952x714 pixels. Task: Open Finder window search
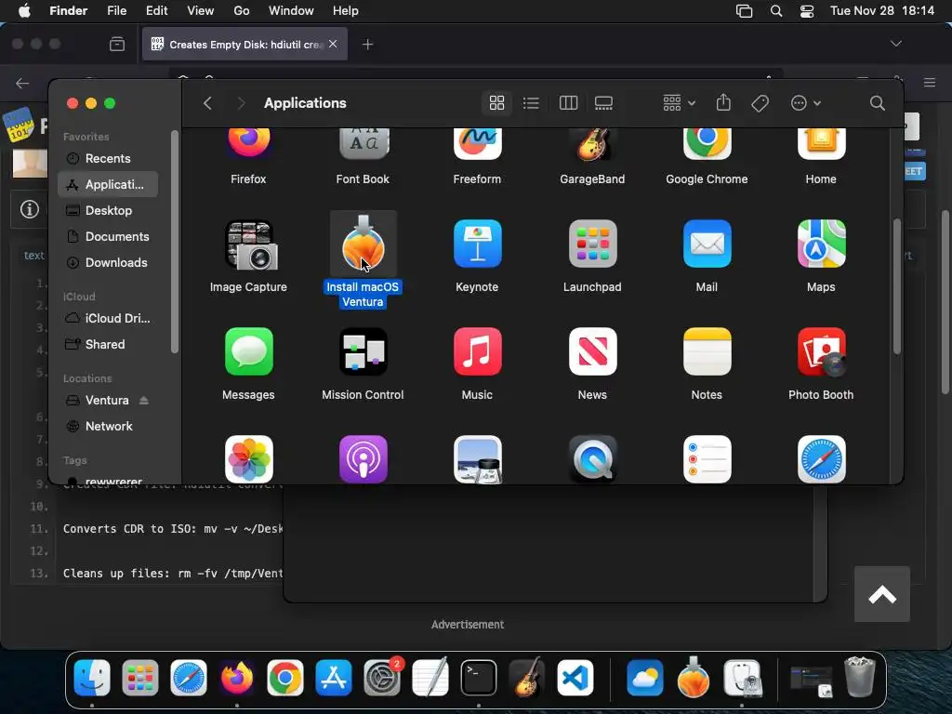point(877,103)
